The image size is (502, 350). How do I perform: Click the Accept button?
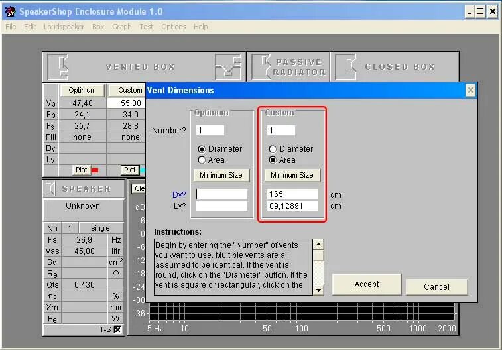coord(367,284)
